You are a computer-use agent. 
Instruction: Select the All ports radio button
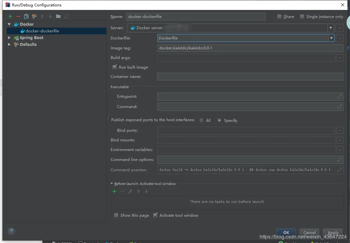(201, 121)
